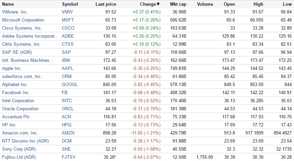Sort by Last price column header
The height and width of the screenshot is (161, 294).
(106, 4)
